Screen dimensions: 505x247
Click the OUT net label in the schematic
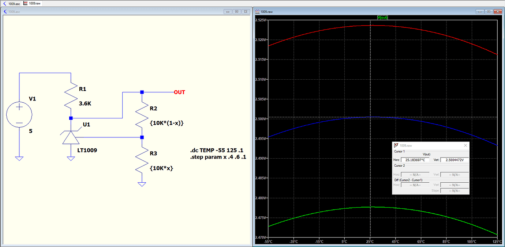179,92
